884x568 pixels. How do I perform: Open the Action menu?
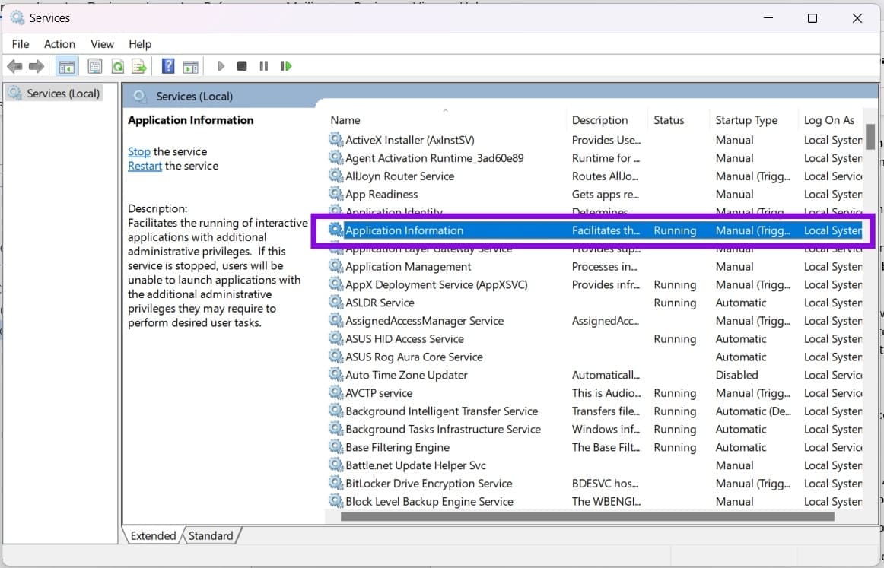tap(59, 44)
